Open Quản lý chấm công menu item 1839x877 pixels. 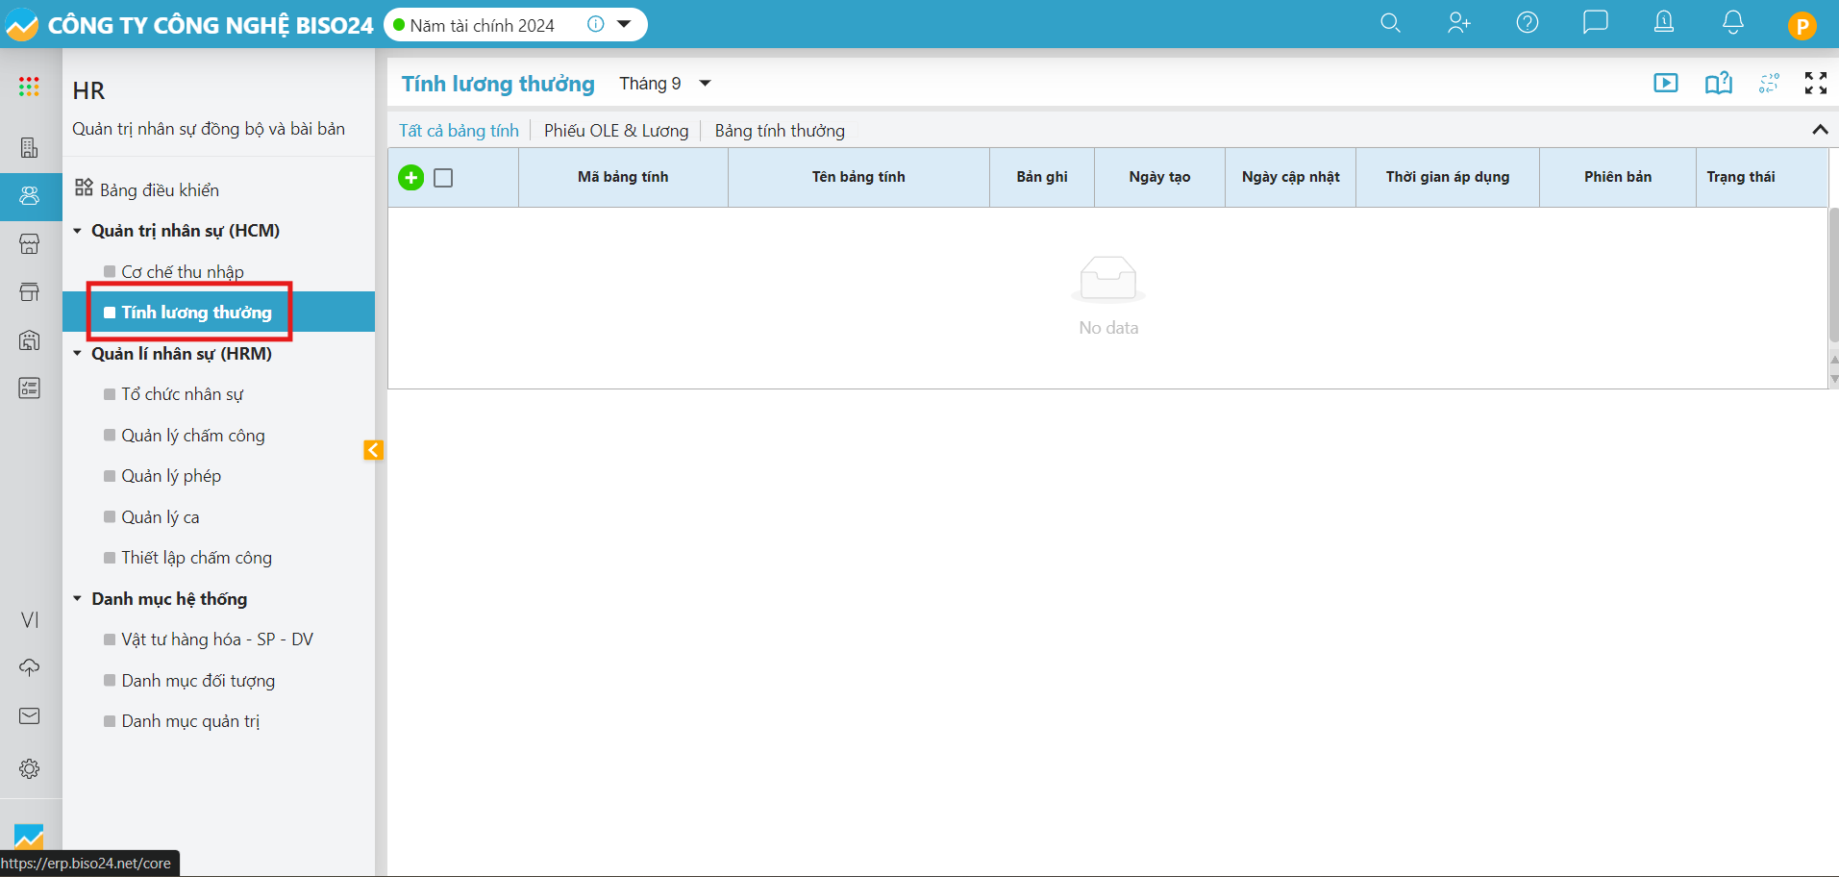tap(193, 436)
